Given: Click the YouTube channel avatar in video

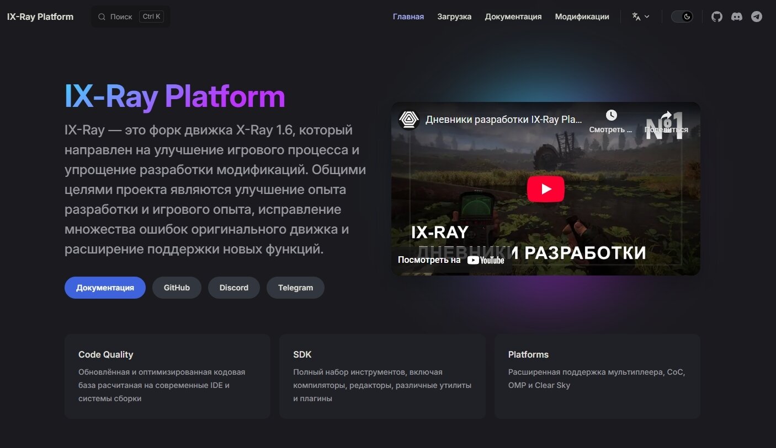Looking at the screenshot, I should coord(409,119).
